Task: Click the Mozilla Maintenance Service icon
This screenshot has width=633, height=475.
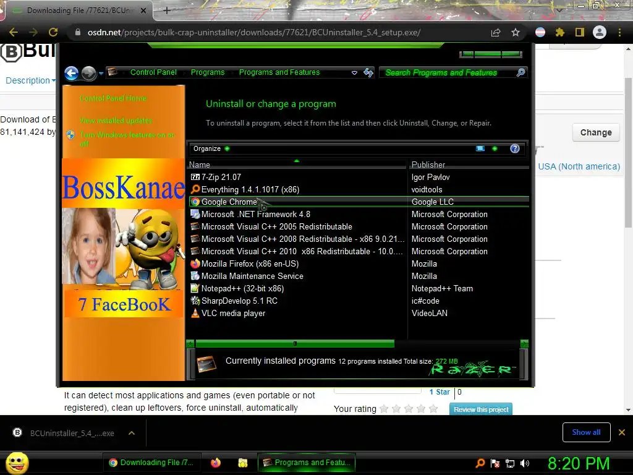Action: (195, 276)
